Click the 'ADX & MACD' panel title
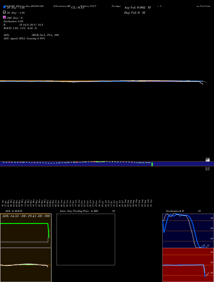Image resolution: width=214 pixels, height=282 pixels. (14, 211)
